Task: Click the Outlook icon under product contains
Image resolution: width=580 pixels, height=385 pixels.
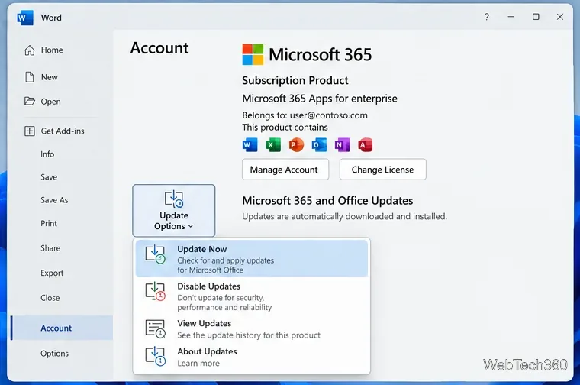Action: [319, 144]
